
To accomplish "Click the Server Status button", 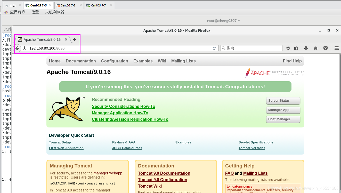I will 283,101.
